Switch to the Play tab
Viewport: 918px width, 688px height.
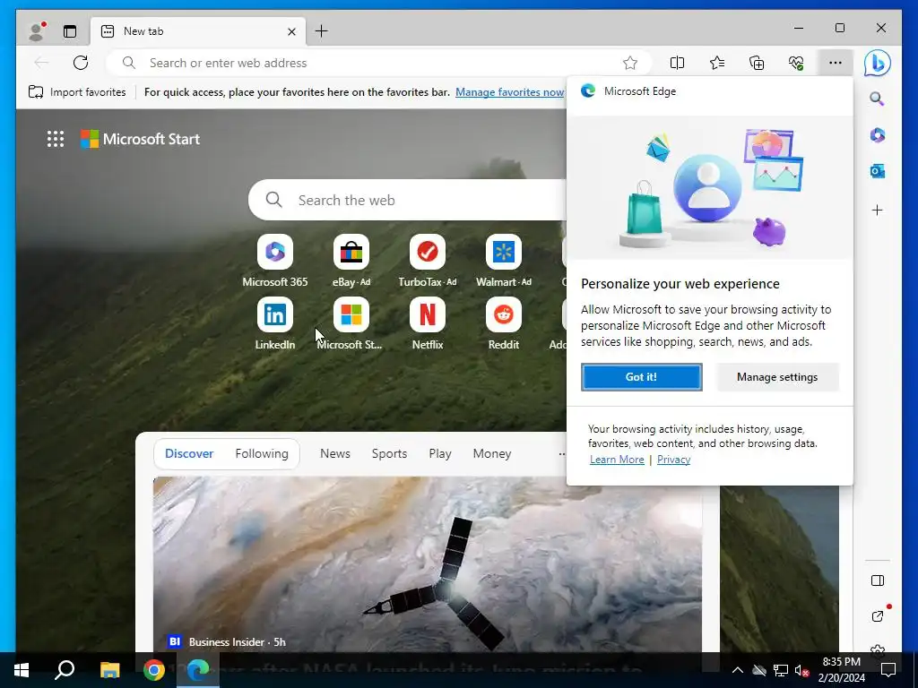439,453
